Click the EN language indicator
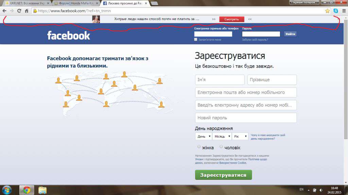348x195 pixels. tap(301, 190)
